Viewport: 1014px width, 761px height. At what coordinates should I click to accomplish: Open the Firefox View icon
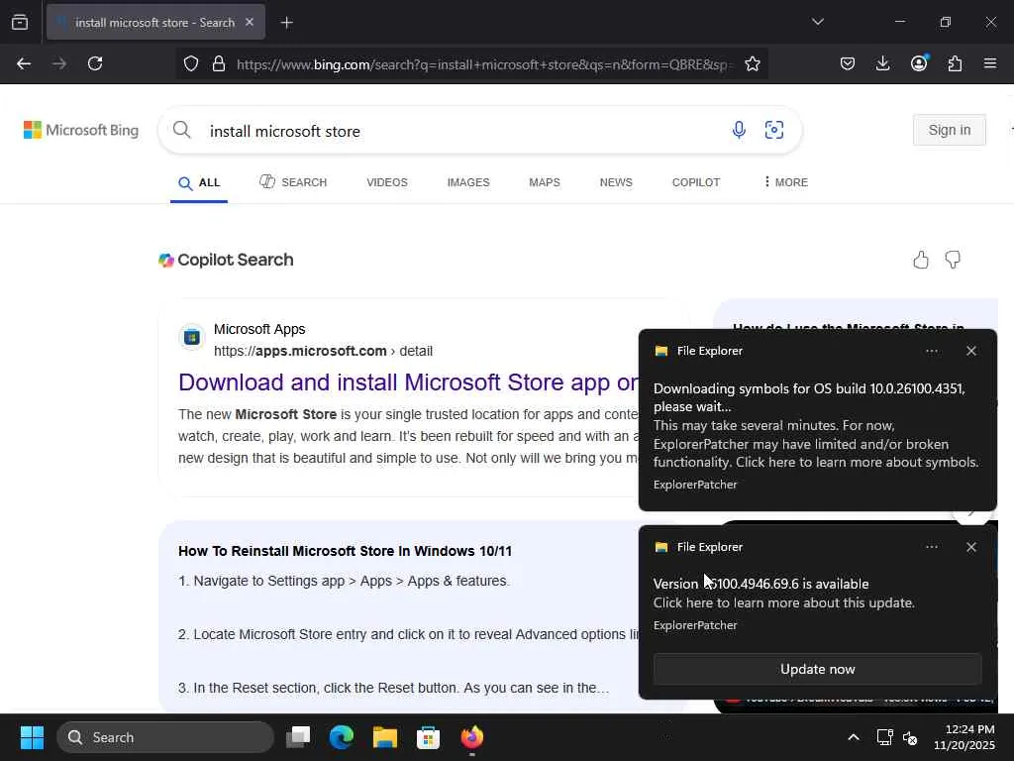tap(20, 23)
